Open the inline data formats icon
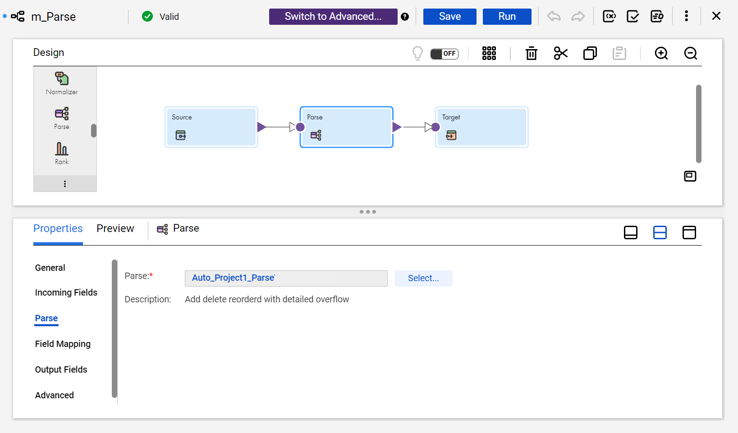738x433 pixels. [657, 17]
